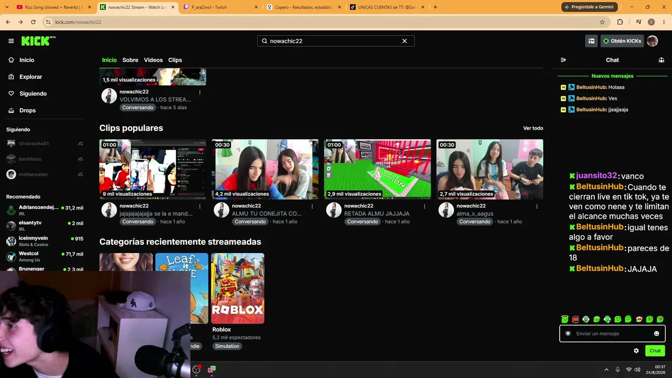Open the emoji picker in chat input
Screen dimensions: 672x378
pyautogui.click(x=656, y=333)
